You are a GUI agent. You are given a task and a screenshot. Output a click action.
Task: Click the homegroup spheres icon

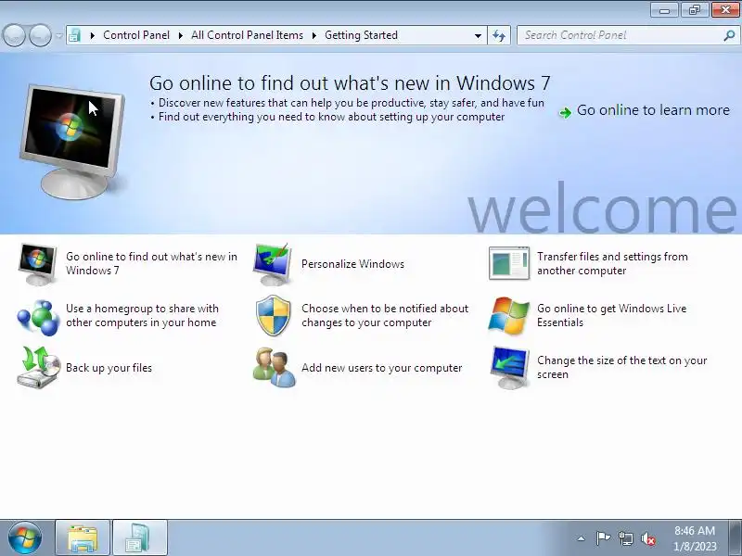click(x=38, y=316)
